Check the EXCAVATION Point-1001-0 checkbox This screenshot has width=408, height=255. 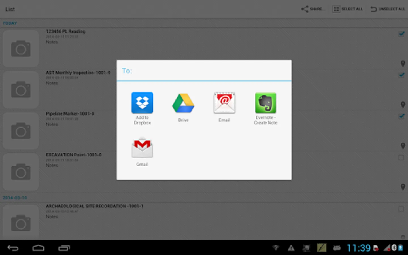(x=401, y=158)
